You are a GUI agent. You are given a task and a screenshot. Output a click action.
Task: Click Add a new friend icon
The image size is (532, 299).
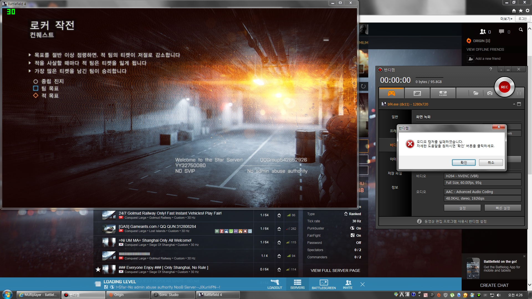click(470, 59)
